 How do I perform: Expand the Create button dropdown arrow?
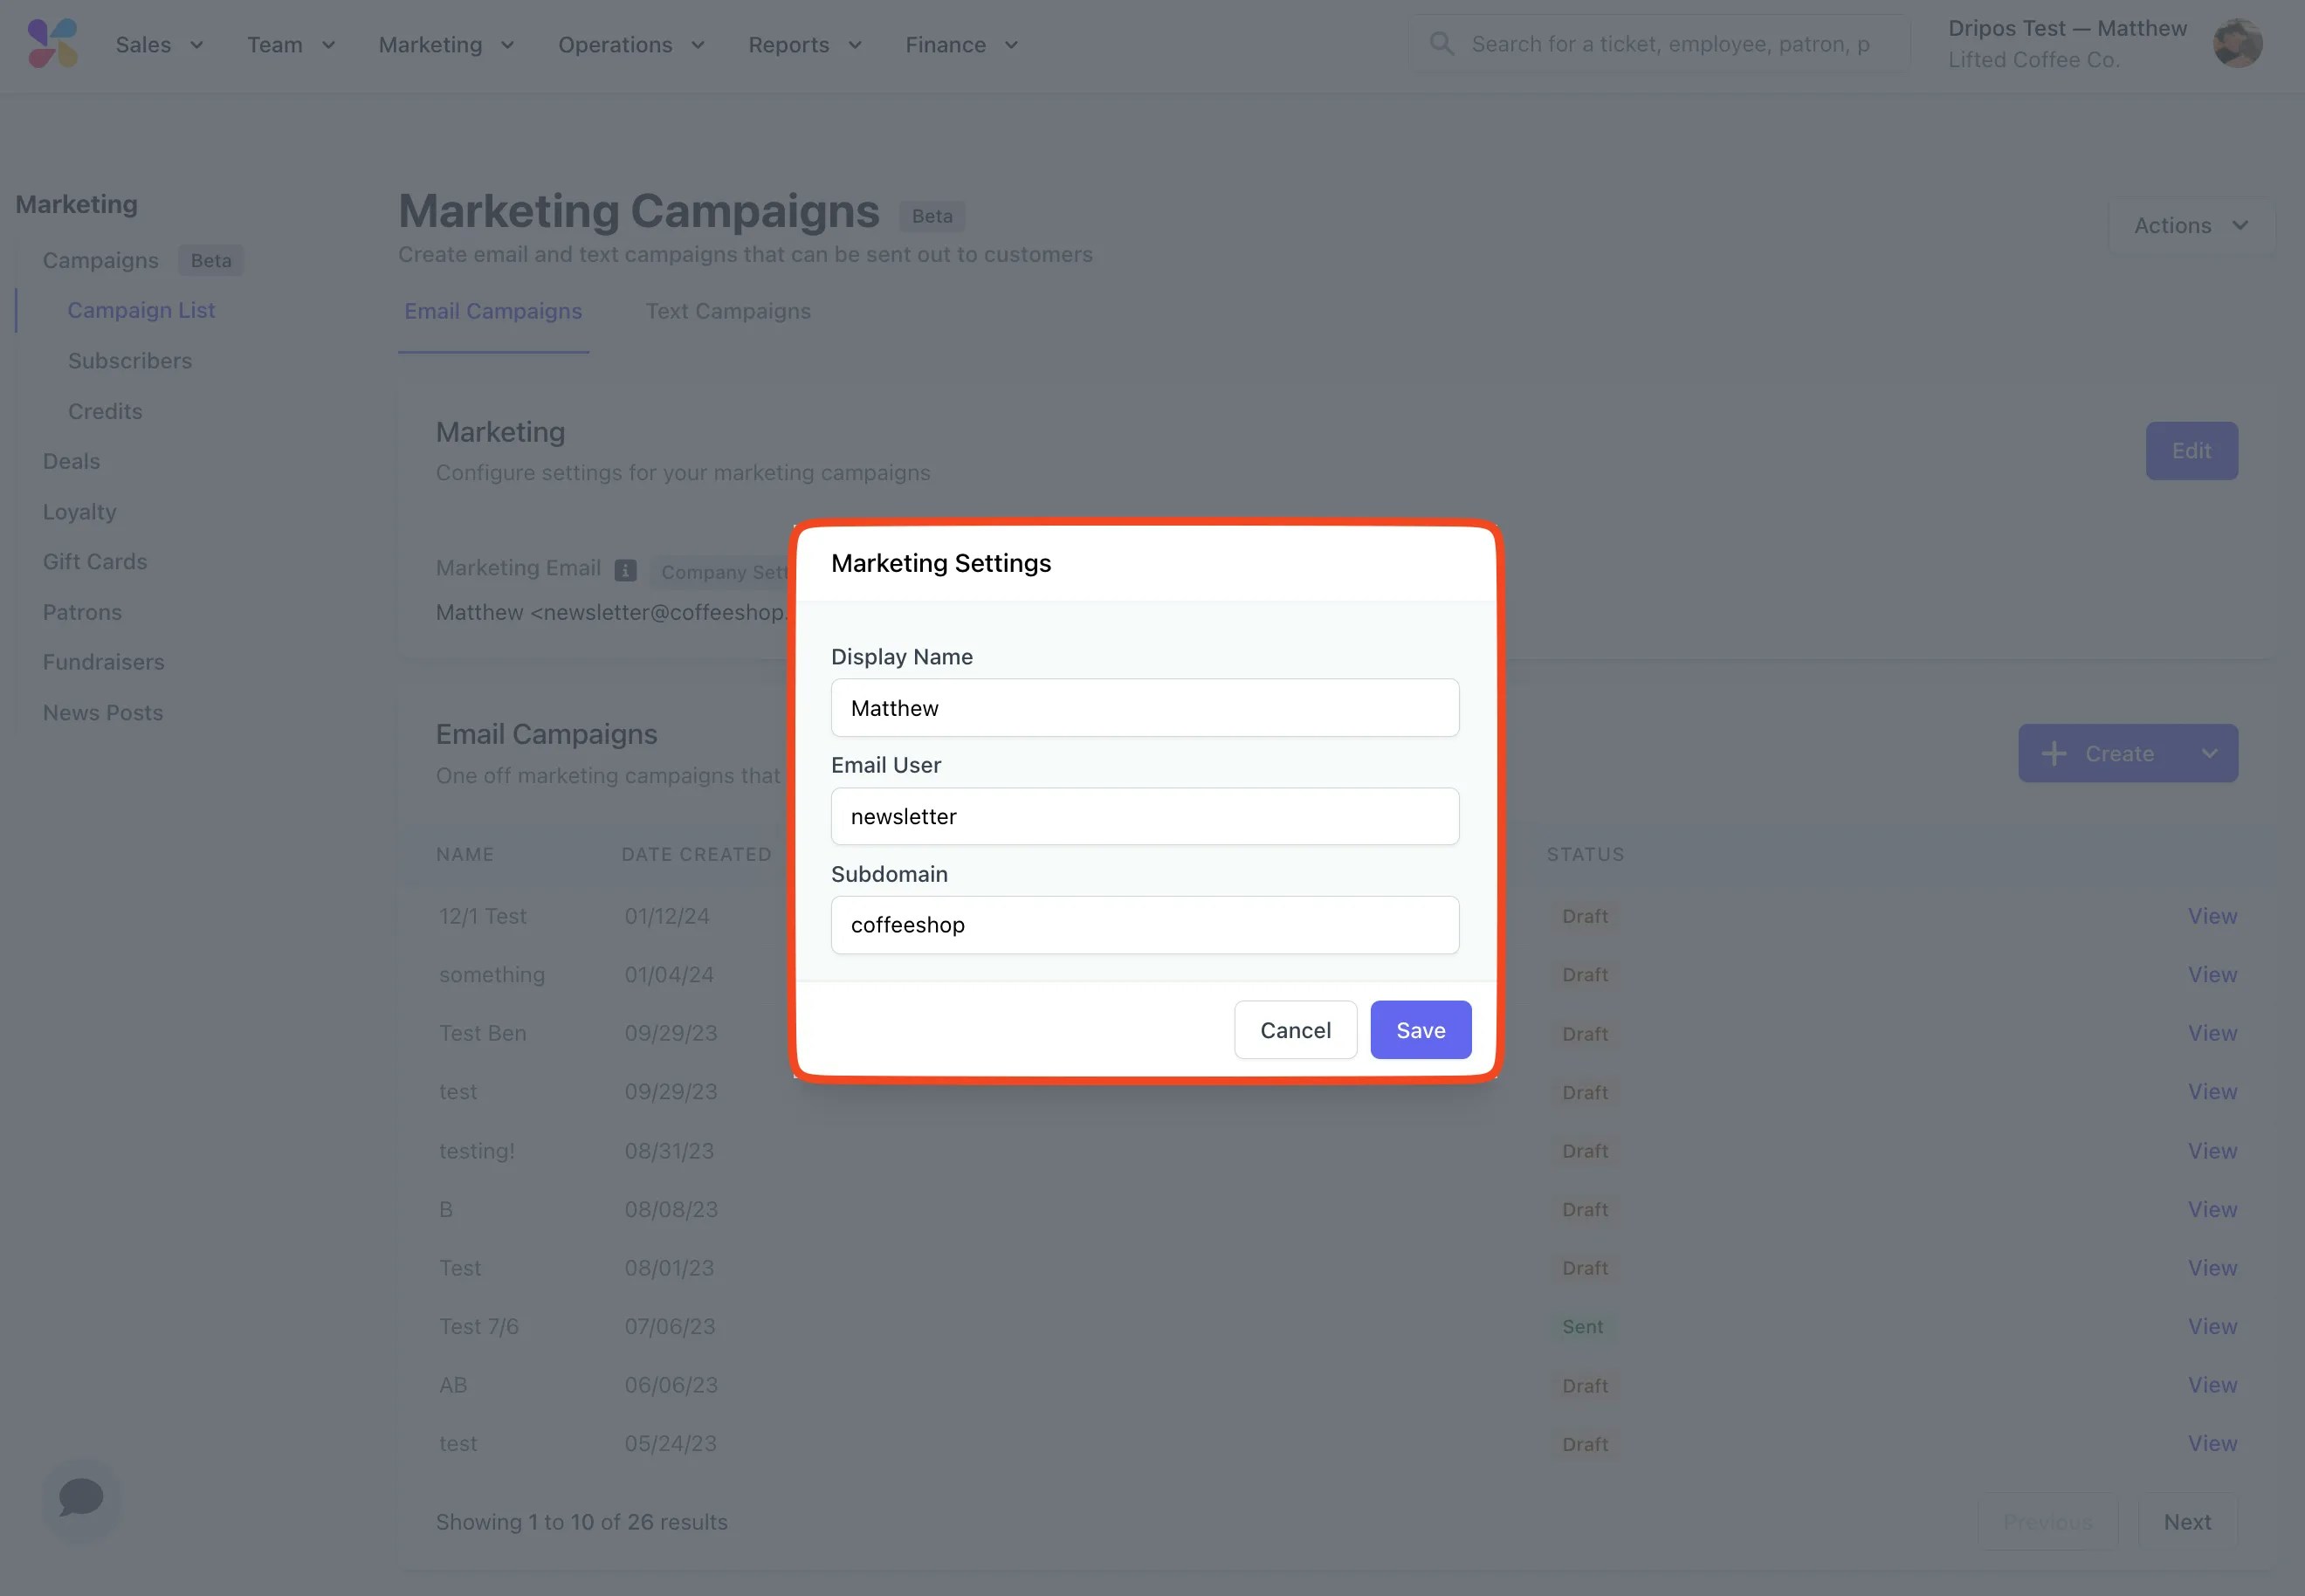[x=2209, y=754]
